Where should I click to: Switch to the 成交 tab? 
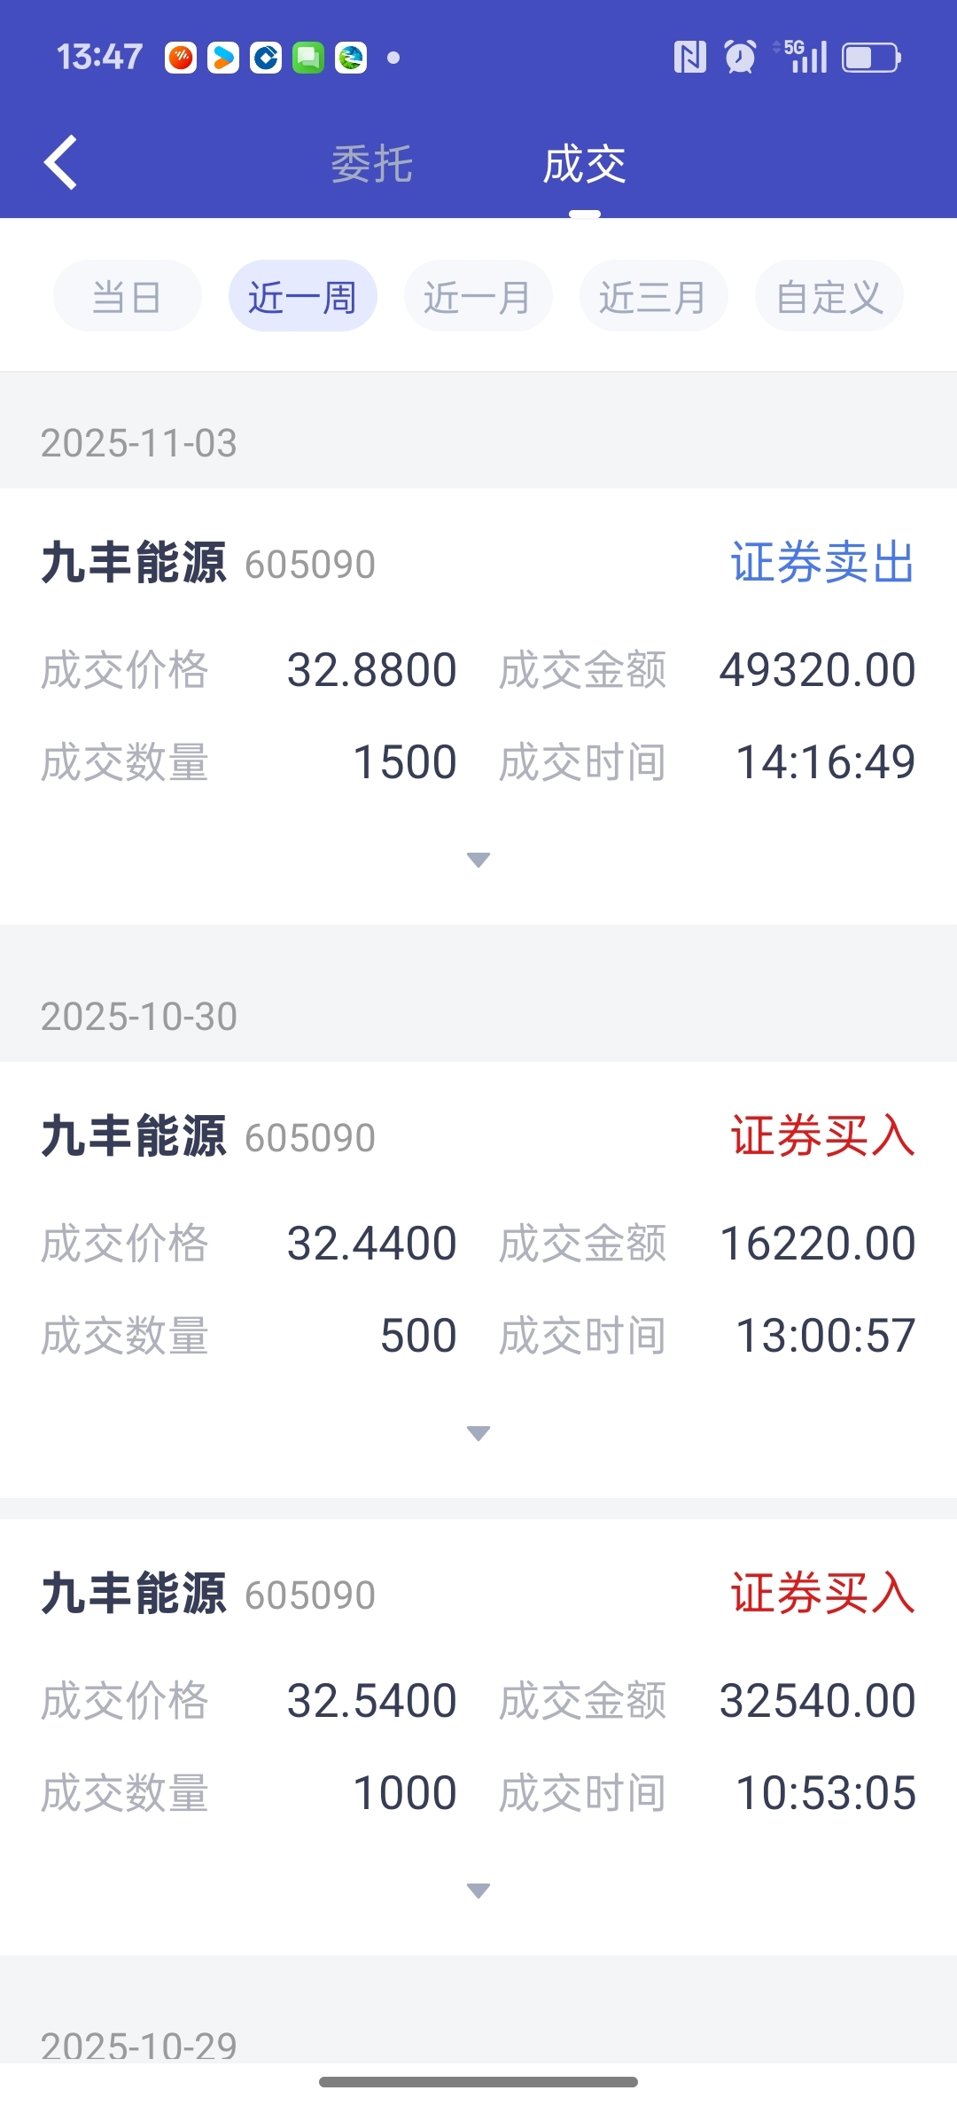[585, 165]
